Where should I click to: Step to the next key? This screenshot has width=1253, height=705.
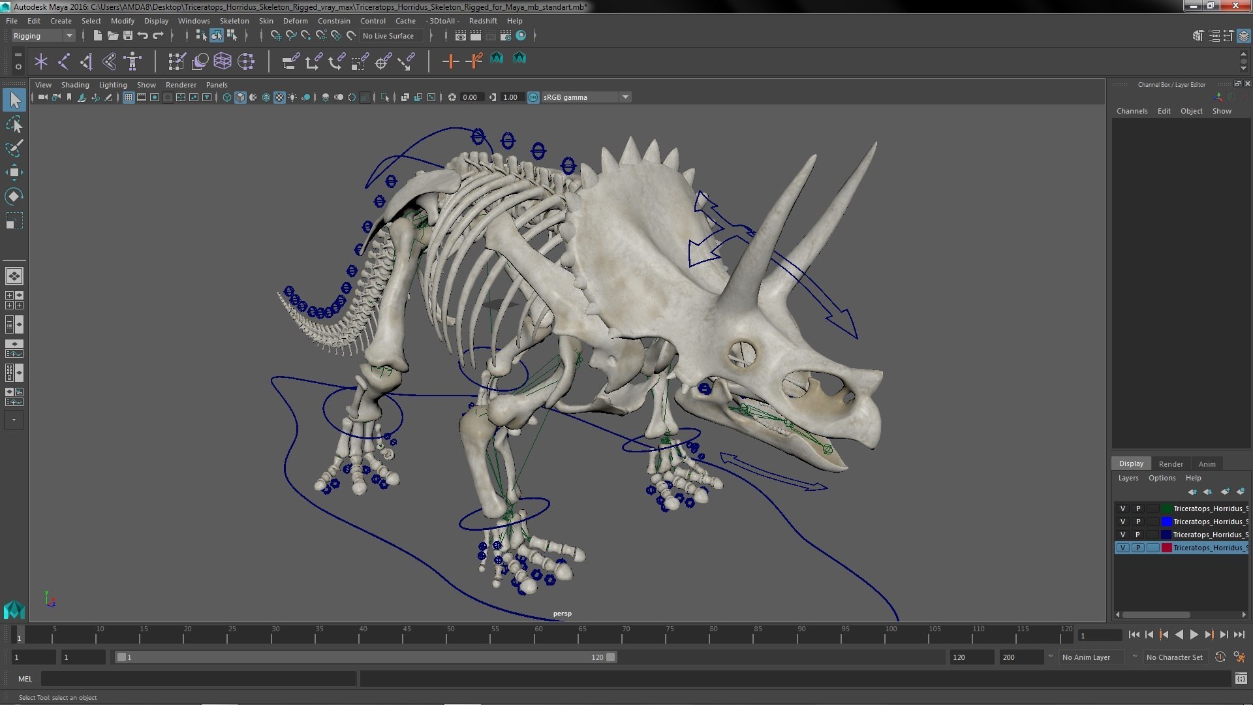[1209, 634]
